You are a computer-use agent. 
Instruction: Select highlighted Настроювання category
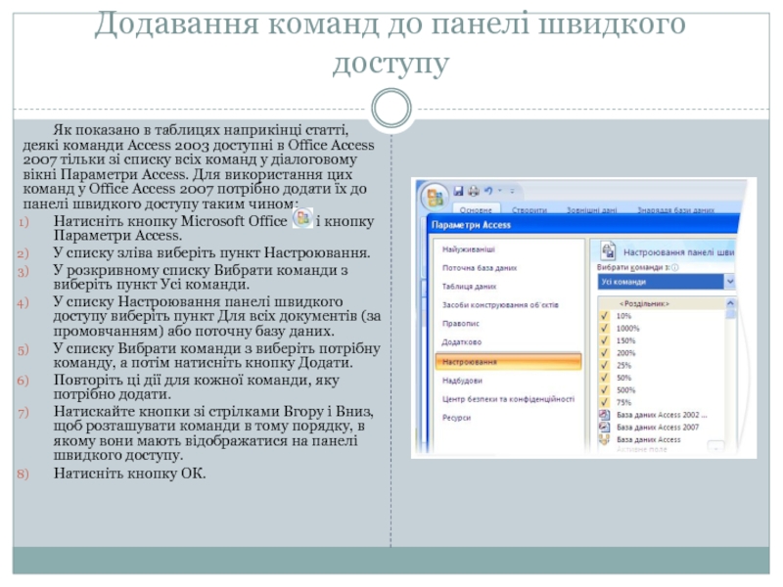[508, 362]
